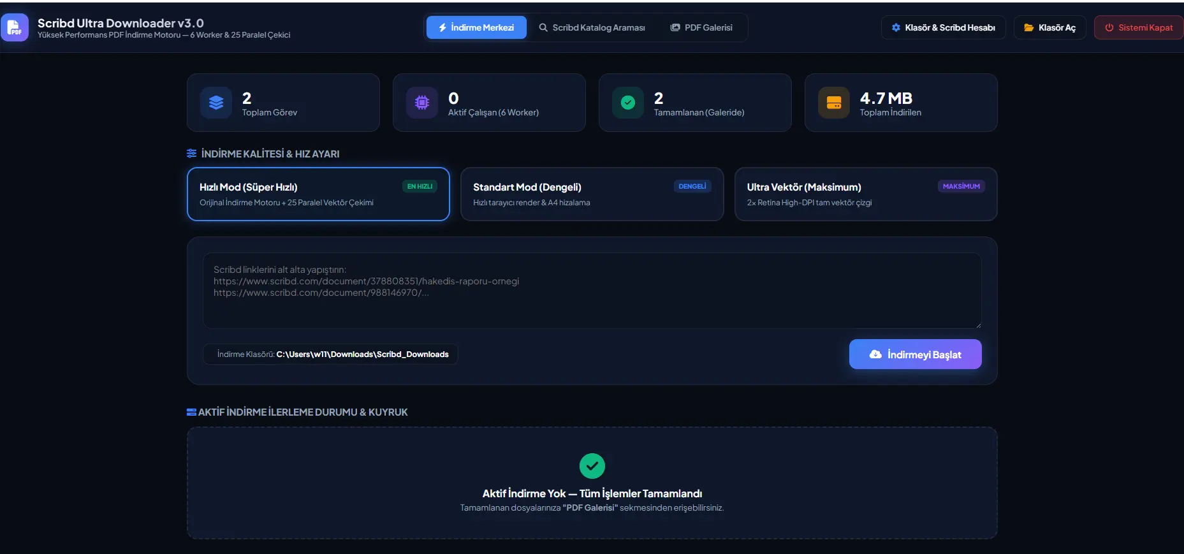The image size is (1184, 554).
Task: Click the large green checkmark in the queue panel
Action: click(x=592, y=466)
